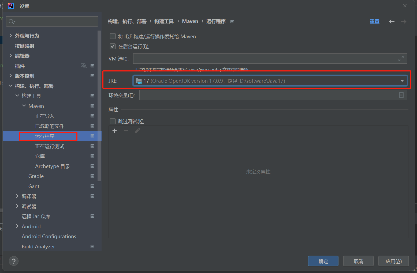Screen dimensions: 417x273
Task: Click the project icon in Gradle row
Action: (92, 176)
